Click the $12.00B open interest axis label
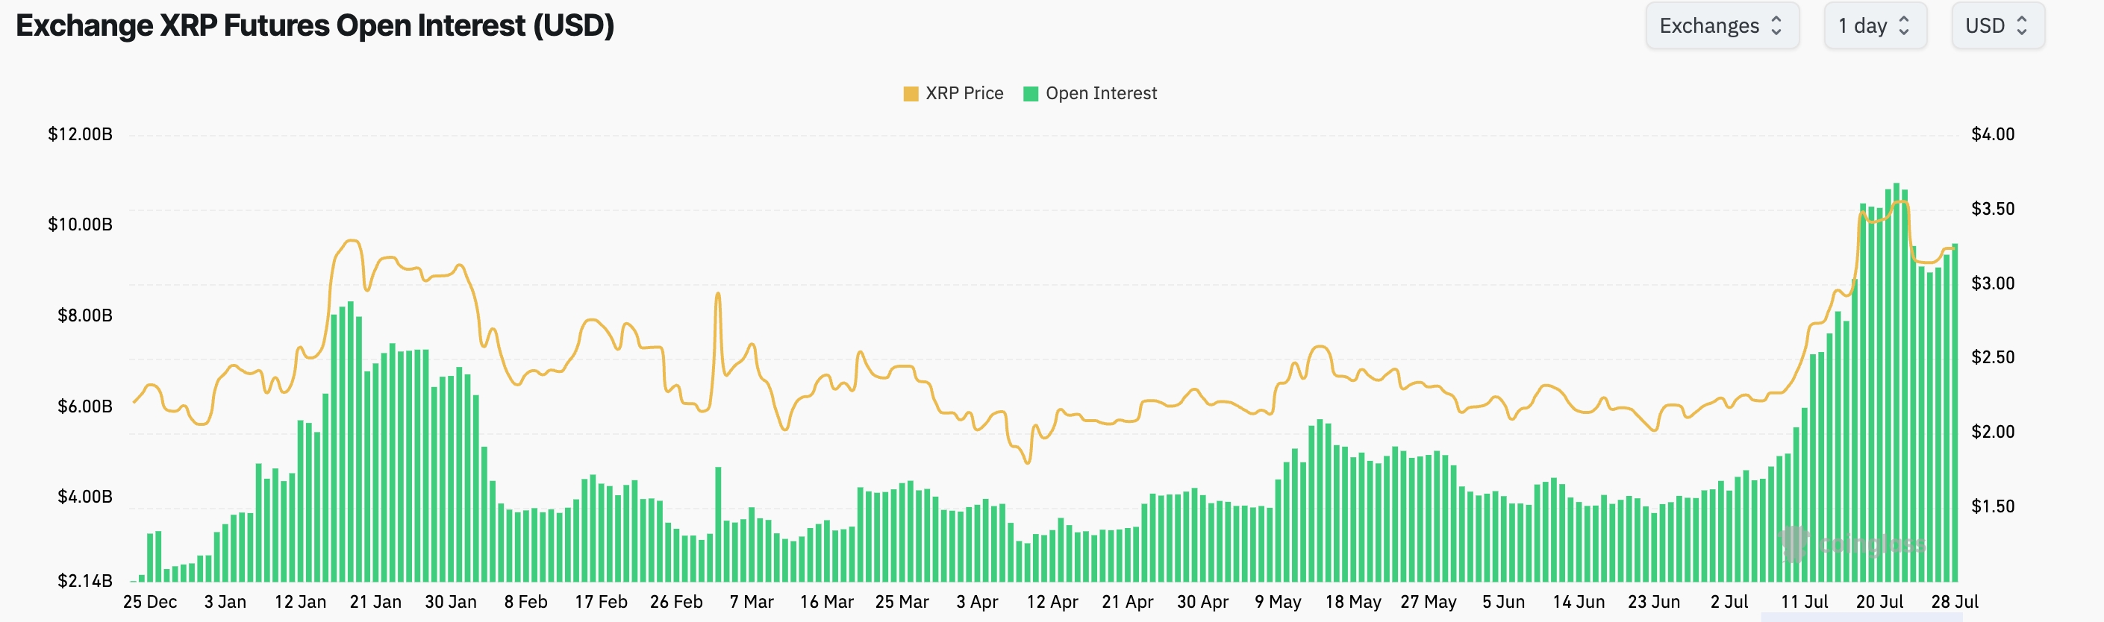 (80, 135)
